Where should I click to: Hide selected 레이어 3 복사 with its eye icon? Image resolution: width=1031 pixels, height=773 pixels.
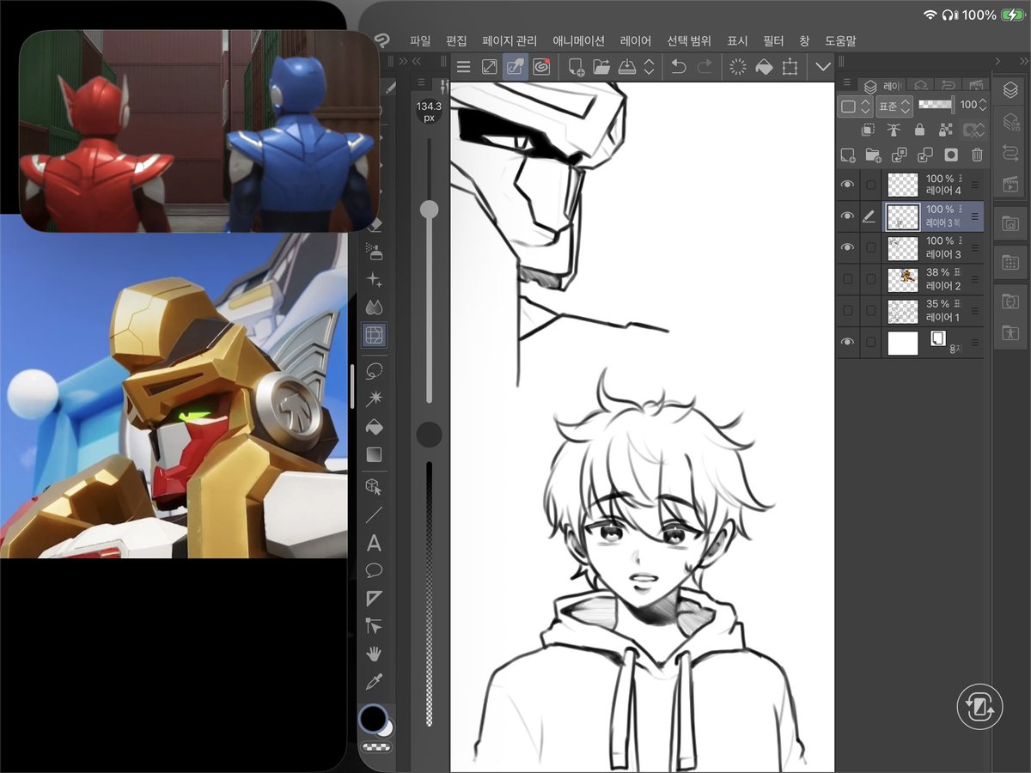point(848,216)
